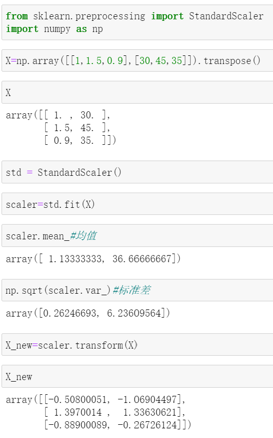
Task: Click the 36.66666667 mean value
Action: click(142, 259)
